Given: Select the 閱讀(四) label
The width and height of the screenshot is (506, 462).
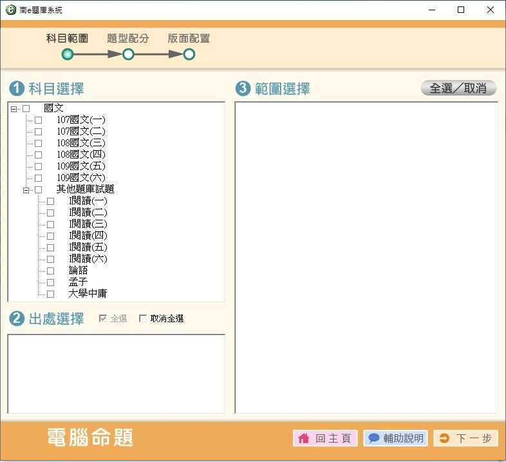Looking at the screenshot, I should 88,236.
